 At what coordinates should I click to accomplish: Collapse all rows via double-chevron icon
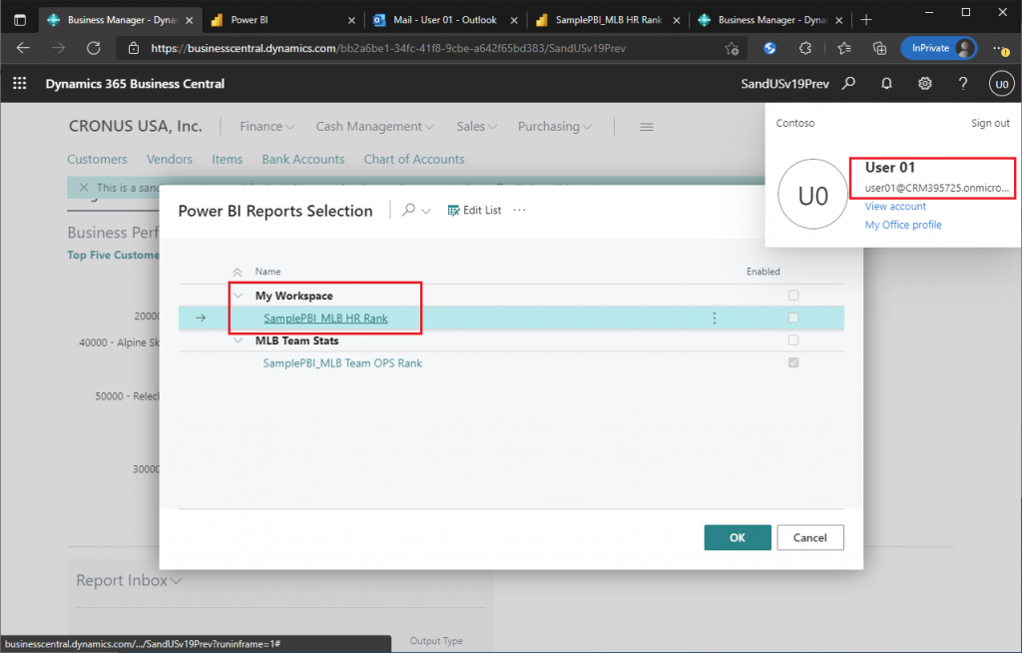click(238, 272)
